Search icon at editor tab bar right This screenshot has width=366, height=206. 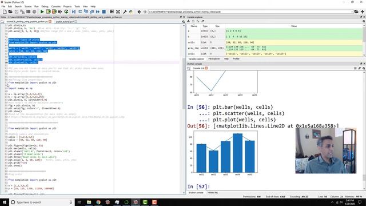[x=184, y=22]
